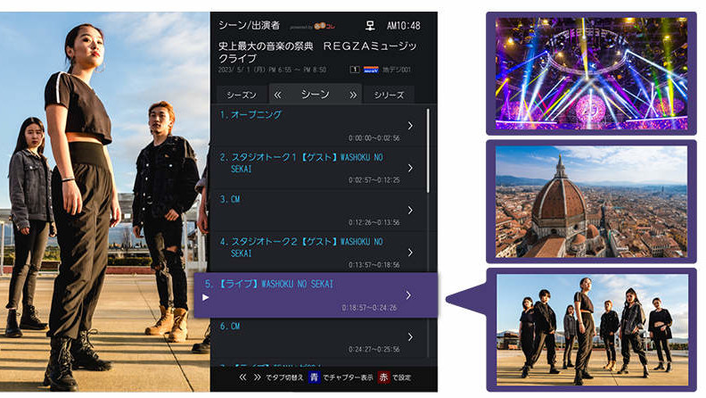Click the scene list vertical scrollbar
The height and width of the screenshot is (398, 706).
[430, 152]
